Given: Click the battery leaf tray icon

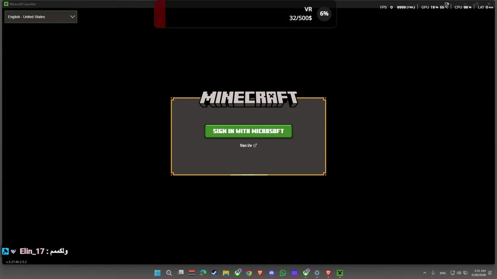Looking at the screenshot, I should click(465, 273).
